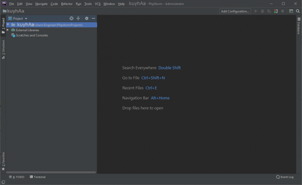
Task: Open the Terminal tool window tab
Action: click(38, 177)
